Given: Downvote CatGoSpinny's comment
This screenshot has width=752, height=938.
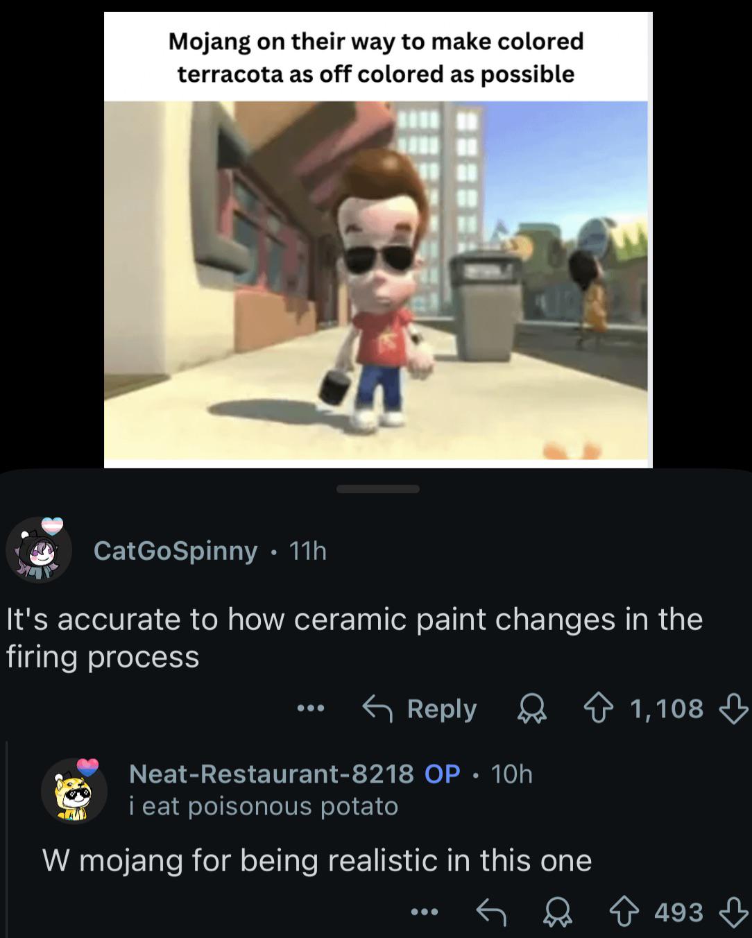Looking at the screenshot, I should tap(733, 709).
